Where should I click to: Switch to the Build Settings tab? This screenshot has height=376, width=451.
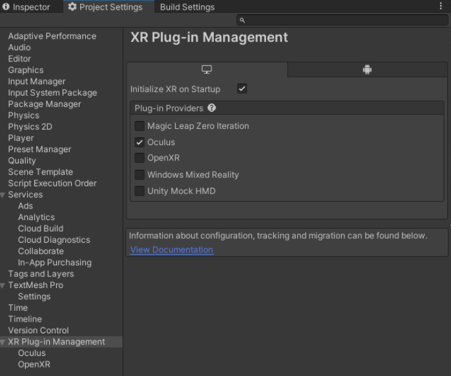[x=187, y=7]
